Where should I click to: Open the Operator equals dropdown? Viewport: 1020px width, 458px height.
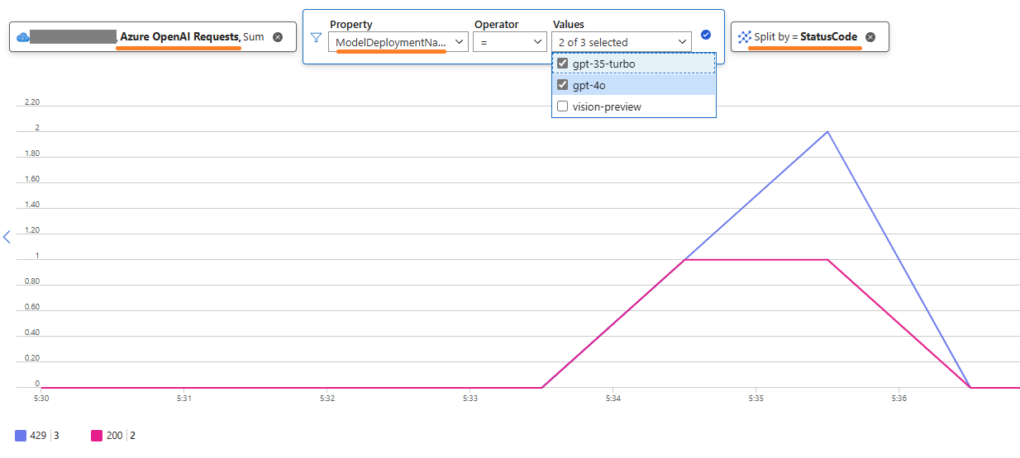[509, 42]
